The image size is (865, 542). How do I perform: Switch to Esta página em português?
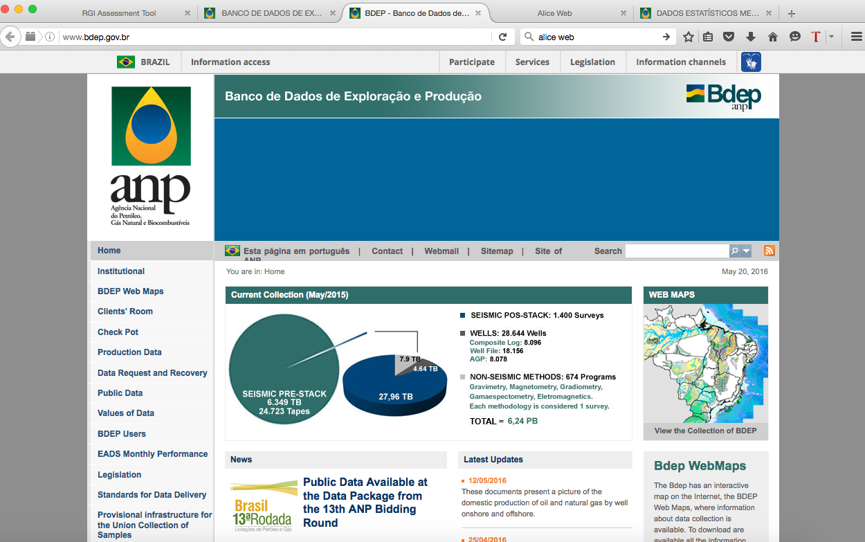pos(296,251)
